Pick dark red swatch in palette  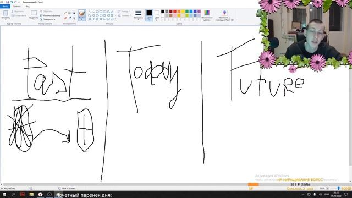pos(171,11)
